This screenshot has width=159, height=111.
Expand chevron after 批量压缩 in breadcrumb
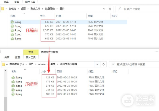coord(57,9)
